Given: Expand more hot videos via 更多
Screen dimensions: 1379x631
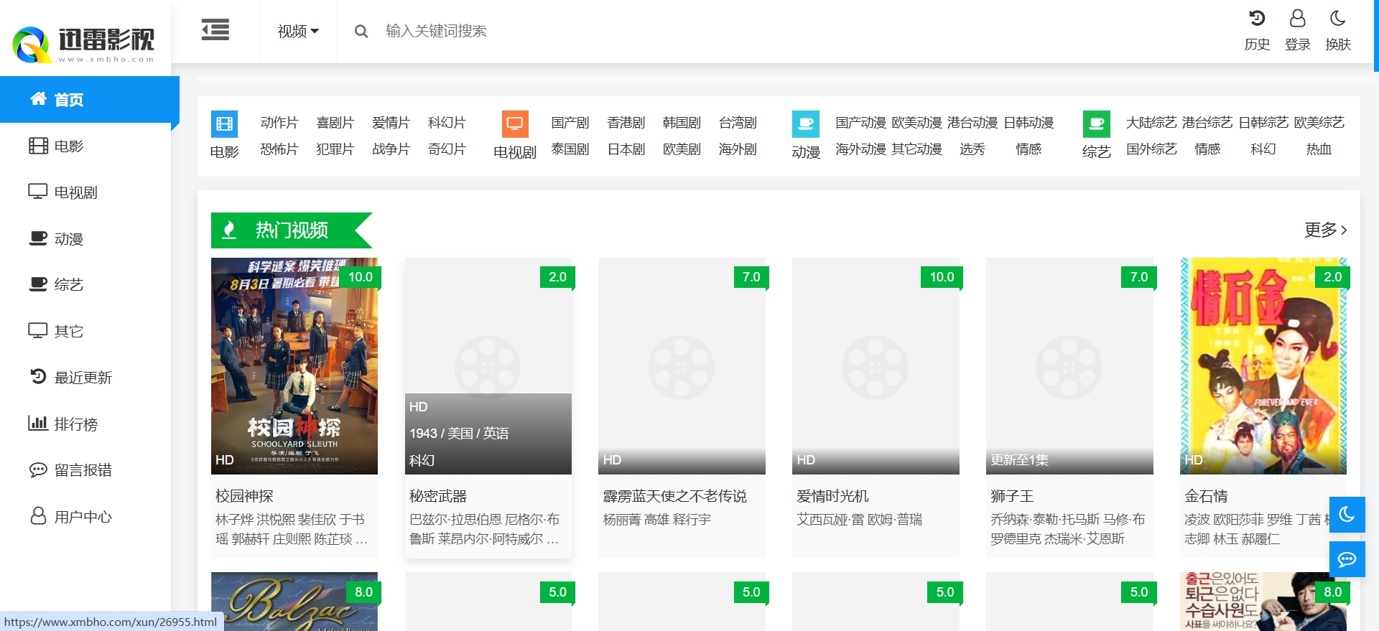Looking at the screenshot, I should pyautogui.click(x=1325, y=230).
